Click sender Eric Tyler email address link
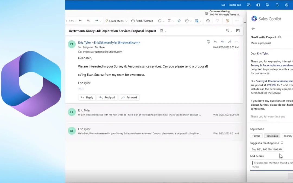The height and width of the screenshot is (183, 293). (109, 43)
